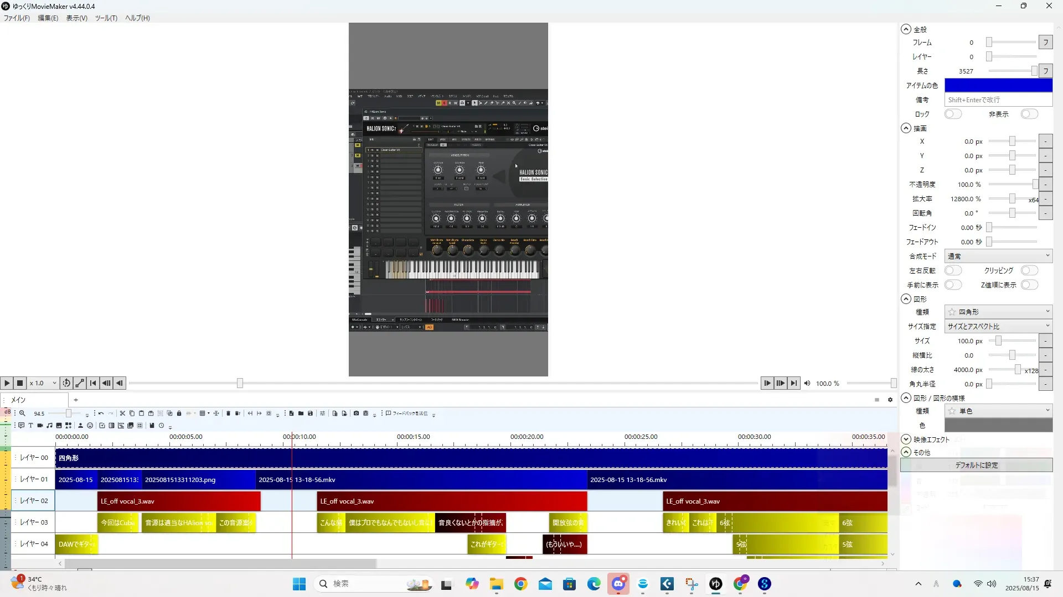Click the scissors cut icon in timeline toolbar
The height and width of the screenshot is (597, 1063).
122,413
